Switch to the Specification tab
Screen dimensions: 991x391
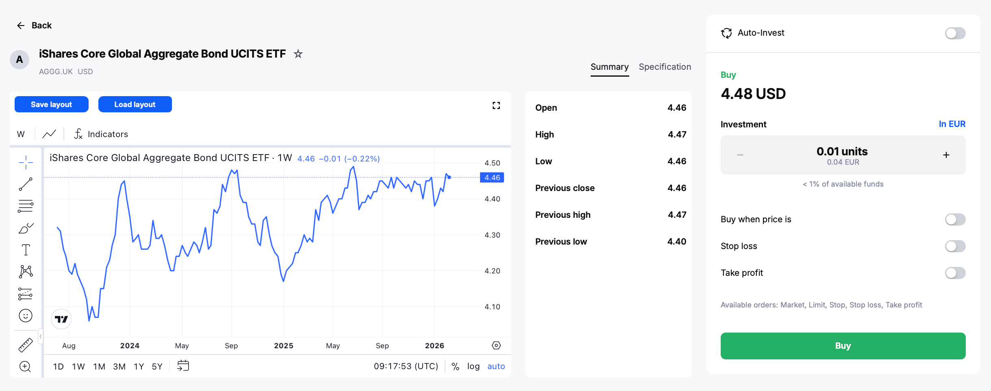[x=665, y=67]
